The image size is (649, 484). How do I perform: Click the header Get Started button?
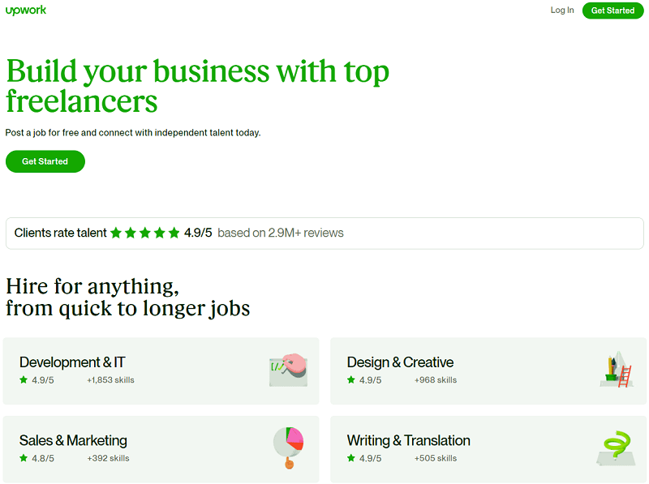(612, 11)
